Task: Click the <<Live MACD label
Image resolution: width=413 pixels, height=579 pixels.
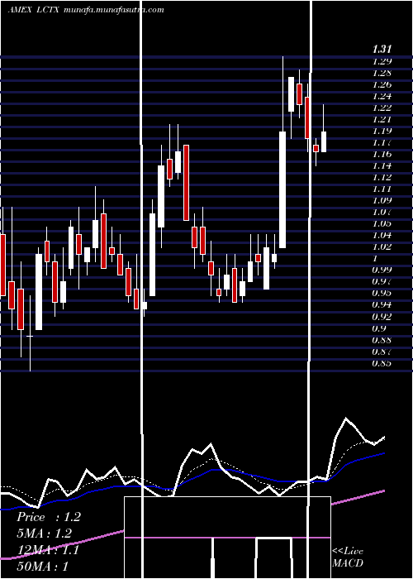Action: (348, 557)
